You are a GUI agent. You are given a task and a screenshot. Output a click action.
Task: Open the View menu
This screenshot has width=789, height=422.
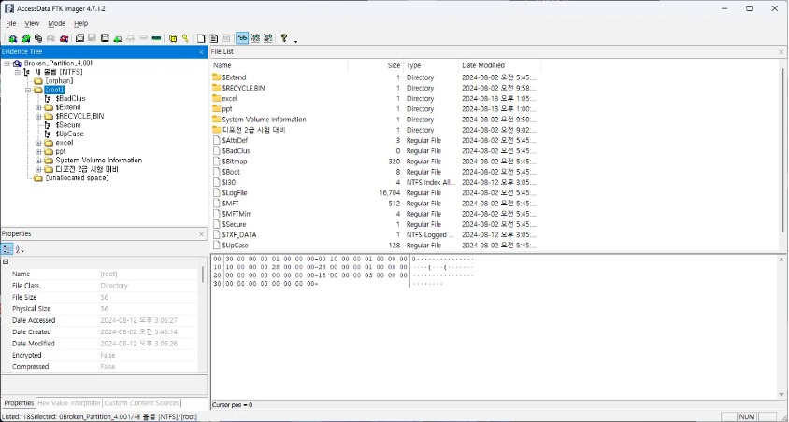[x=32, y=23]
